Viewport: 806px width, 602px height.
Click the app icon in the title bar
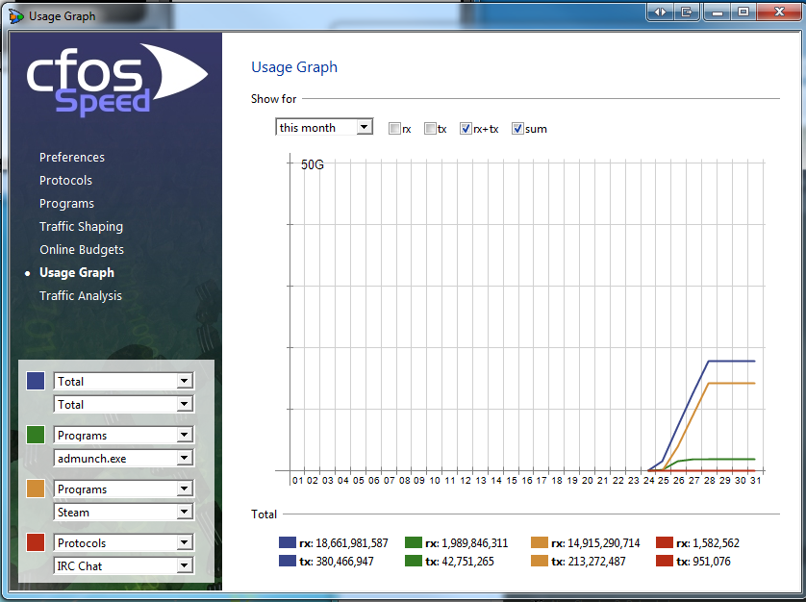[16, 15]
